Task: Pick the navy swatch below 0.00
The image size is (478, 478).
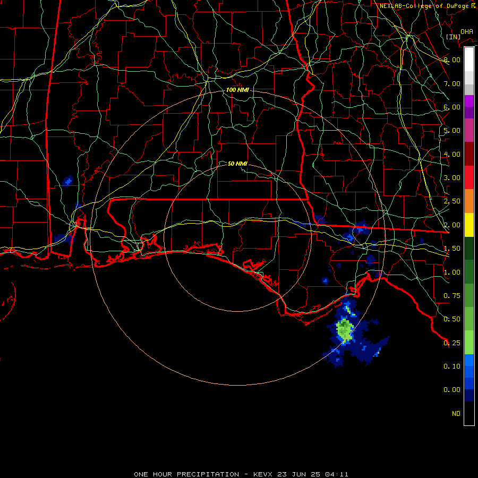Action: point(469,396)
